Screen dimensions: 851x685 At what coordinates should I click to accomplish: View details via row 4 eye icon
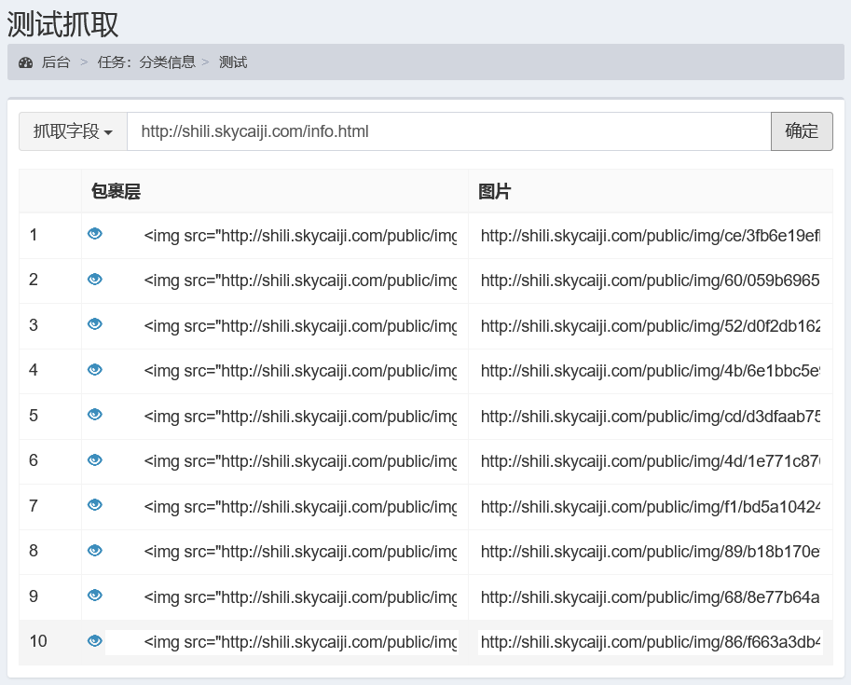[x=94, y=370]
